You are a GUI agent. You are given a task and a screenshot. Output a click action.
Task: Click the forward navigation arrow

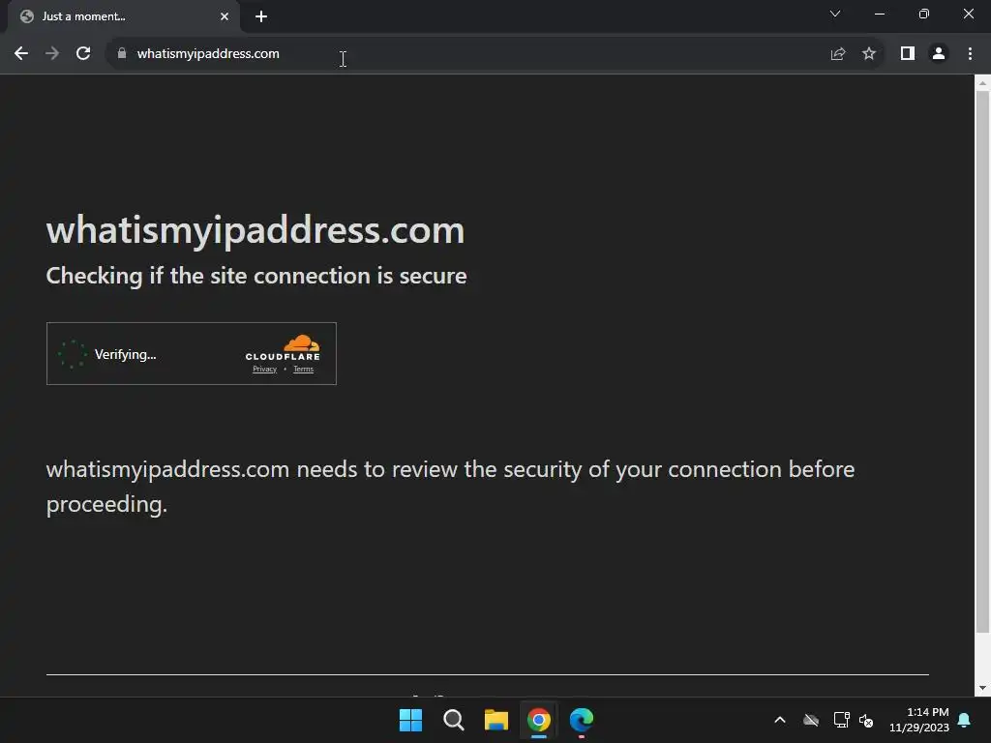(52, 54)
